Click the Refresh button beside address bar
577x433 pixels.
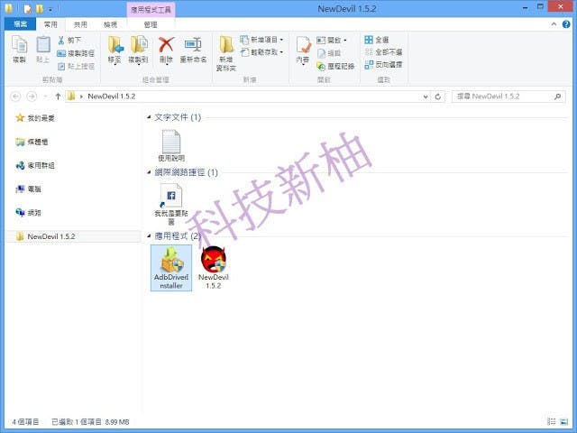click(x=438, y=97)
